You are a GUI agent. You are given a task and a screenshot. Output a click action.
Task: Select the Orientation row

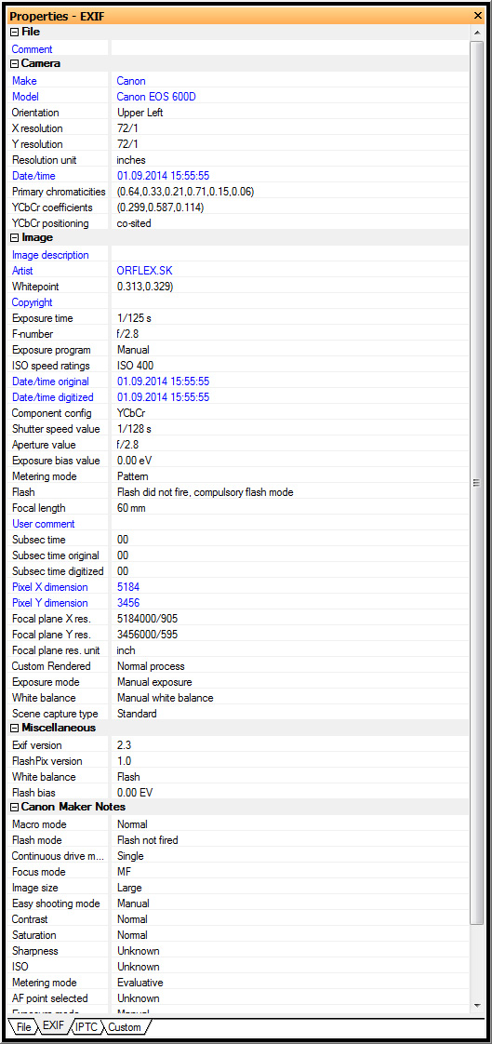coord(238,113)
